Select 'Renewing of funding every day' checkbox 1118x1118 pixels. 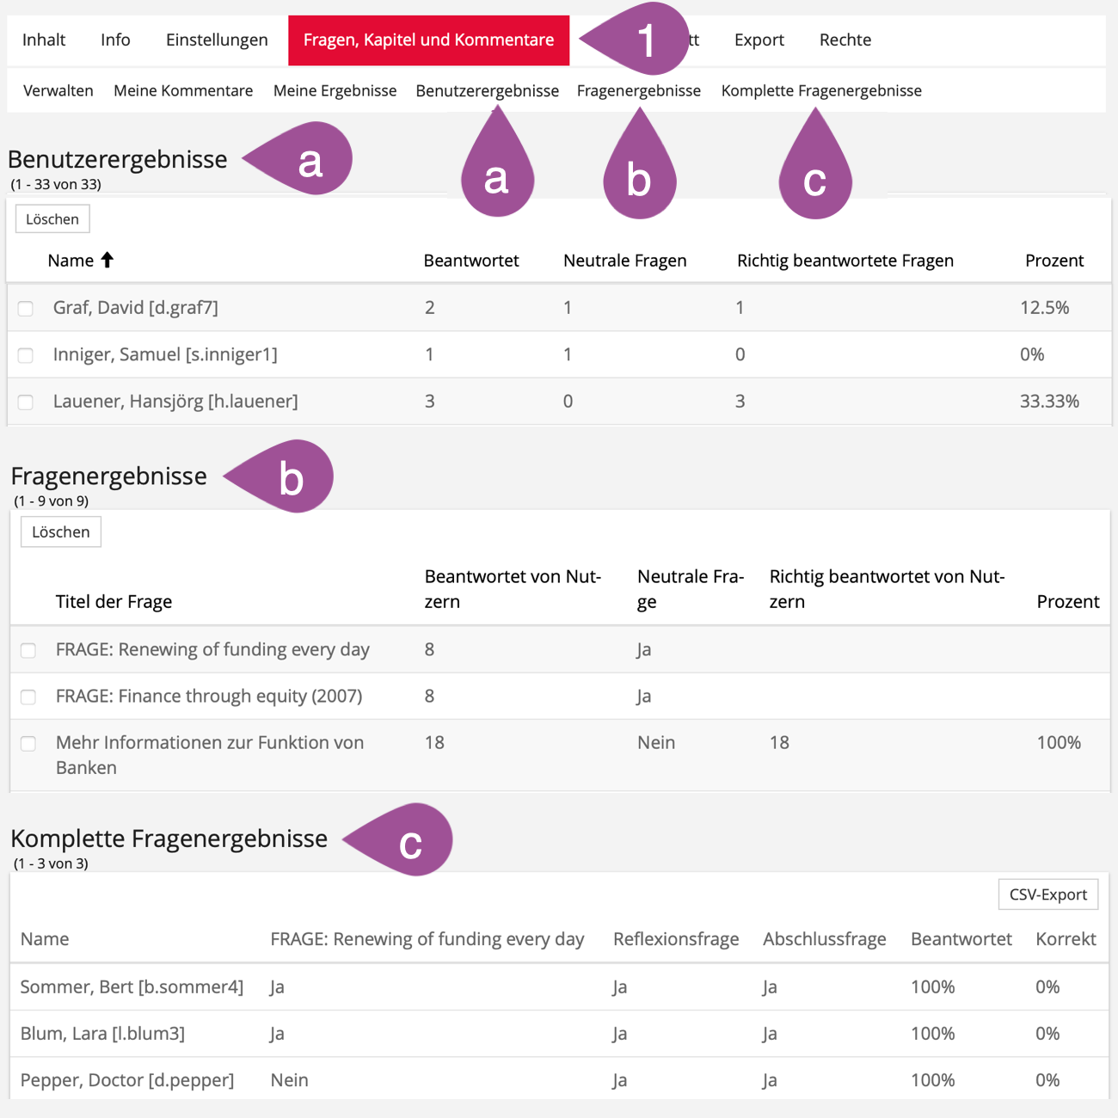point(28,650)
